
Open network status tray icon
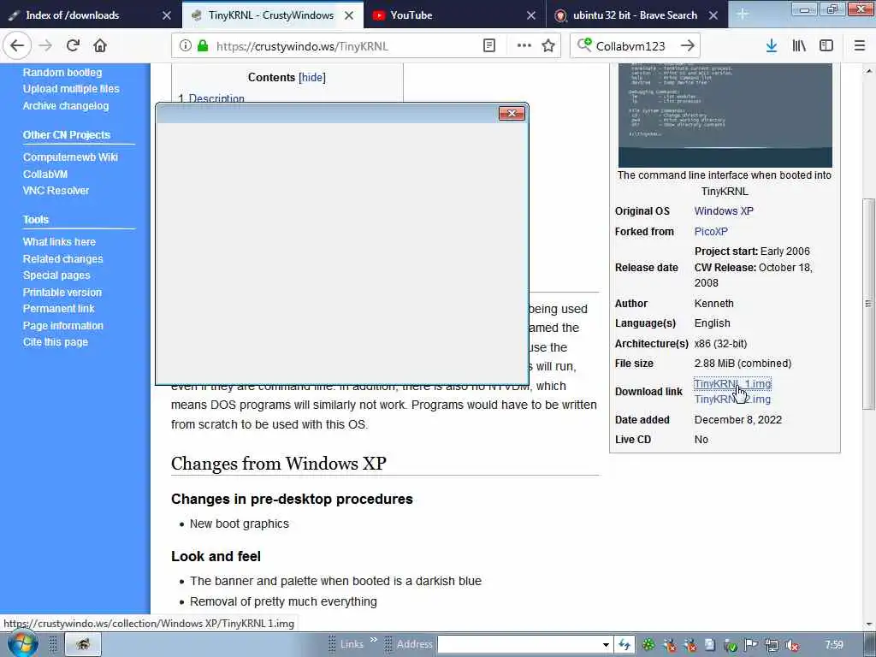771,645
